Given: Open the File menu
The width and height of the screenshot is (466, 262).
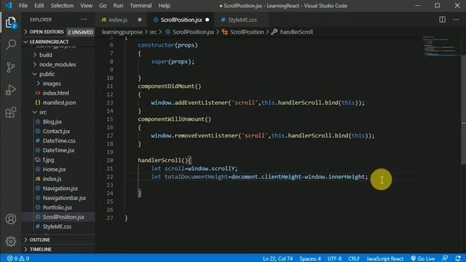Looking at the screenshot, I should tap(23, 5).
